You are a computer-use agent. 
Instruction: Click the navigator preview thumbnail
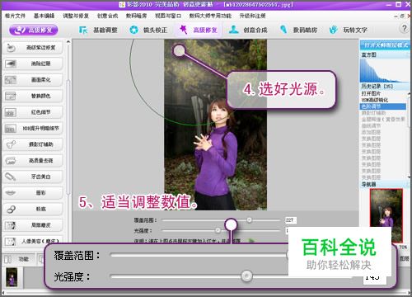pos(386,215)
